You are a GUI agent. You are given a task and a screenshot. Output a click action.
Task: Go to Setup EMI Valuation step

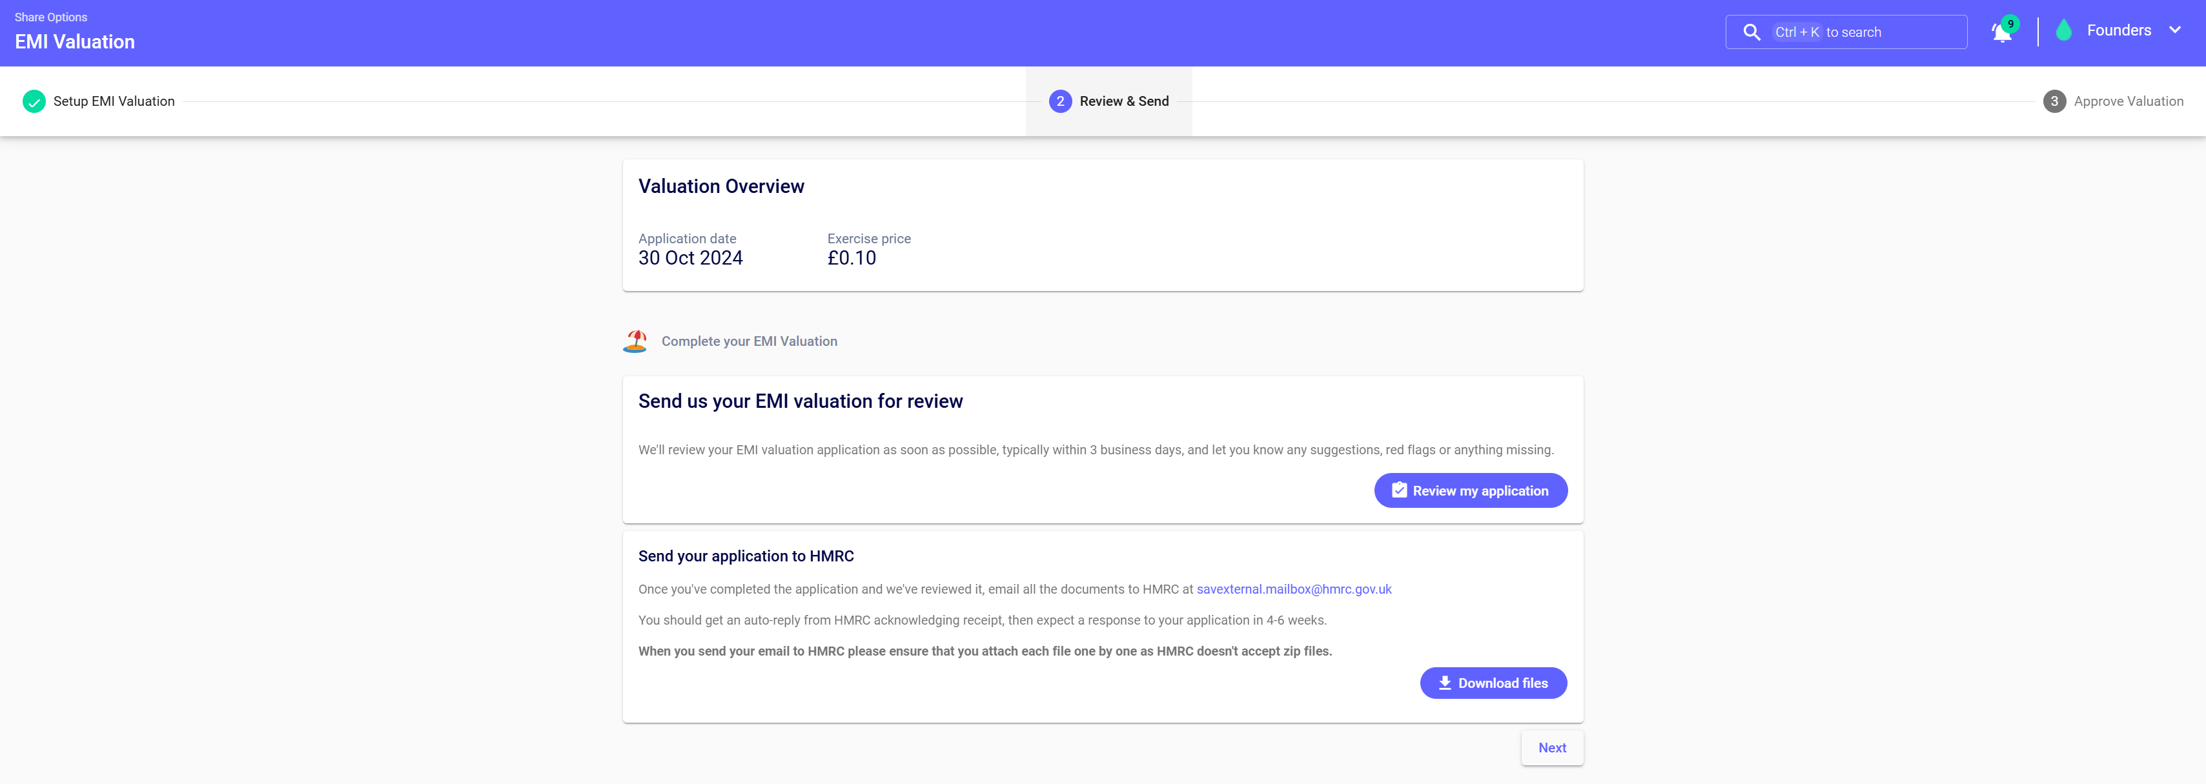(x=114, y=102)
